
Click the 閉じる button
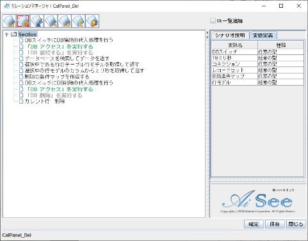[x=296, y=224]
